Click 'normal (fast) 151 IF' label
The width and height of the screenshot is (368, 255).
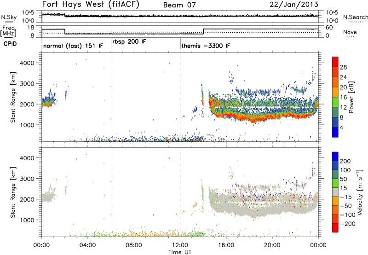73,46
